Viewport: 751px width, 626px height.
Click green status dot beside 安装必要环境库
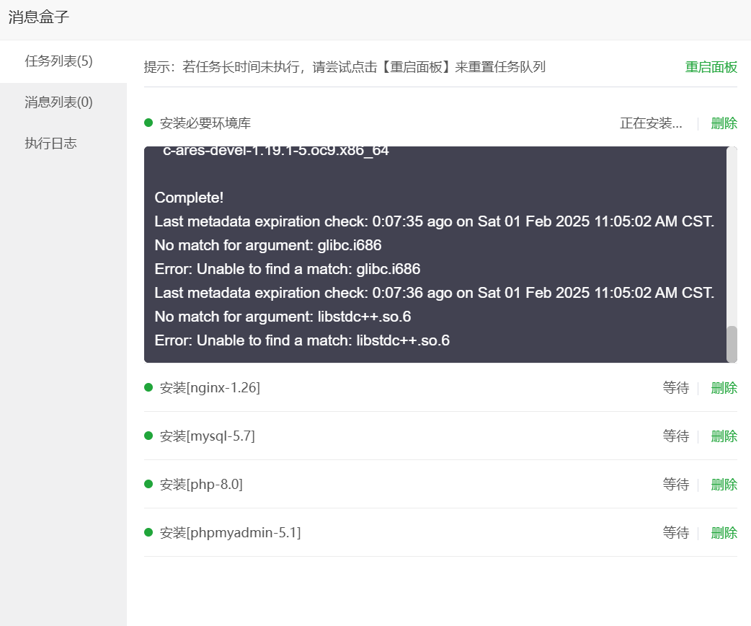tap(148, 123)
